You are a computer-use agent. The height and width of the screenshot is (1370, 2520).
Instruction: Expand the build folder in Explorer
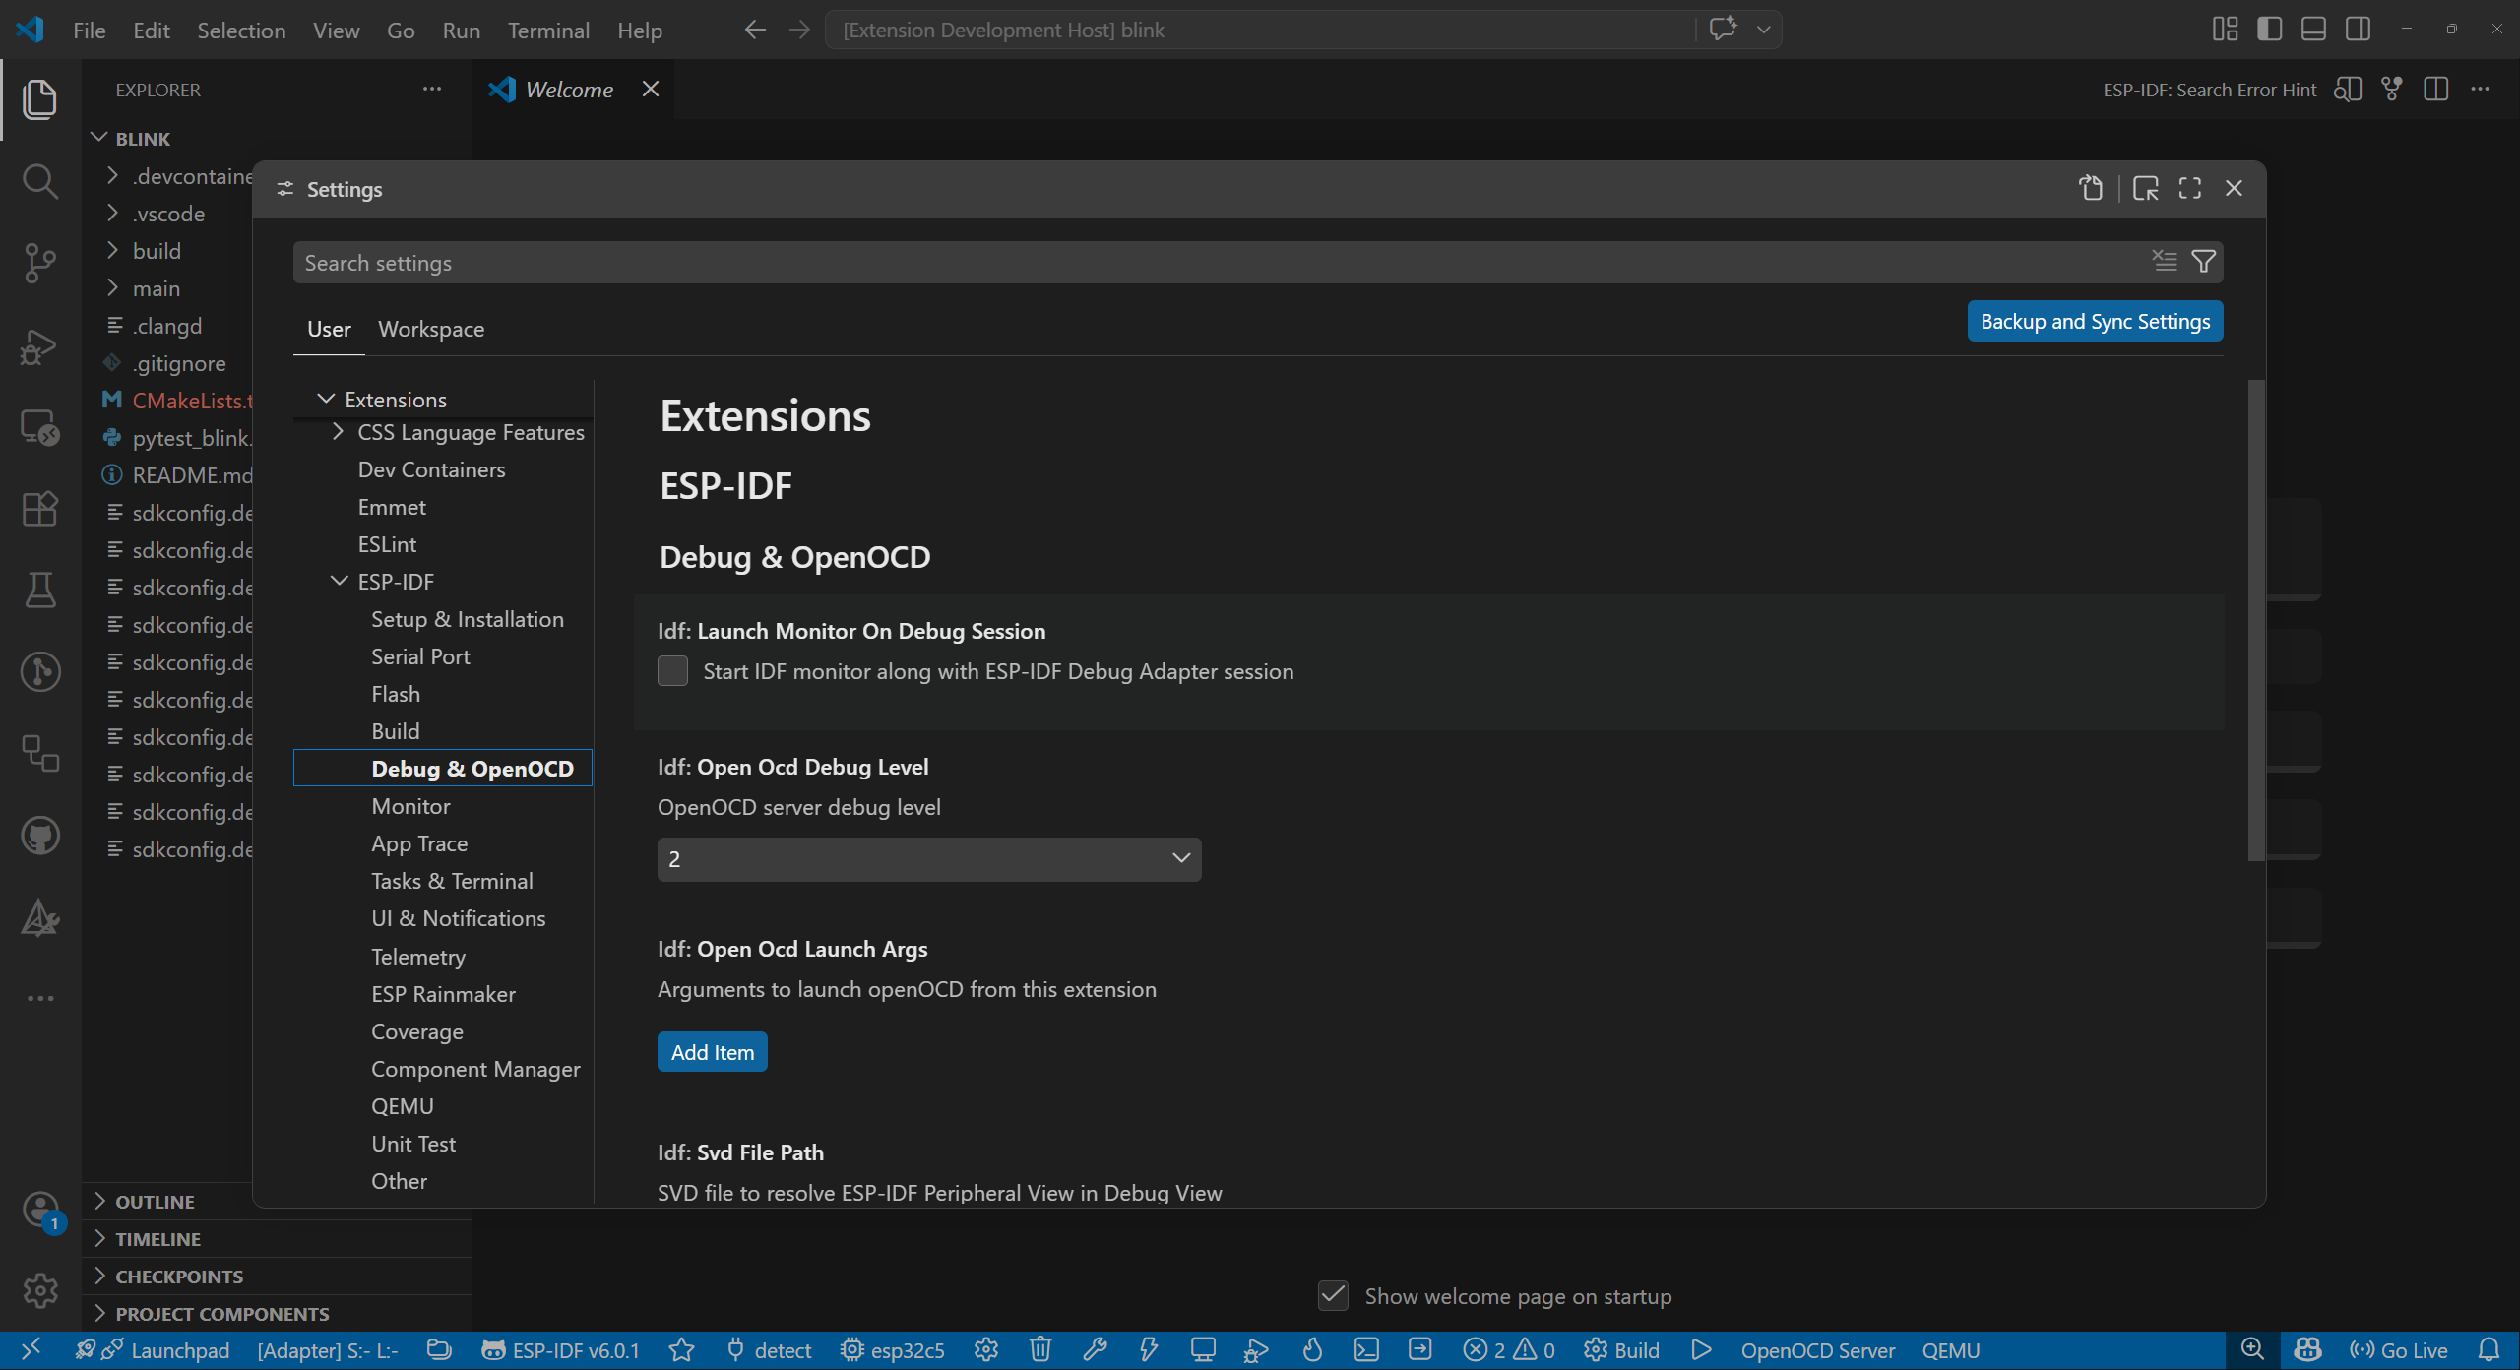(157, 251)
